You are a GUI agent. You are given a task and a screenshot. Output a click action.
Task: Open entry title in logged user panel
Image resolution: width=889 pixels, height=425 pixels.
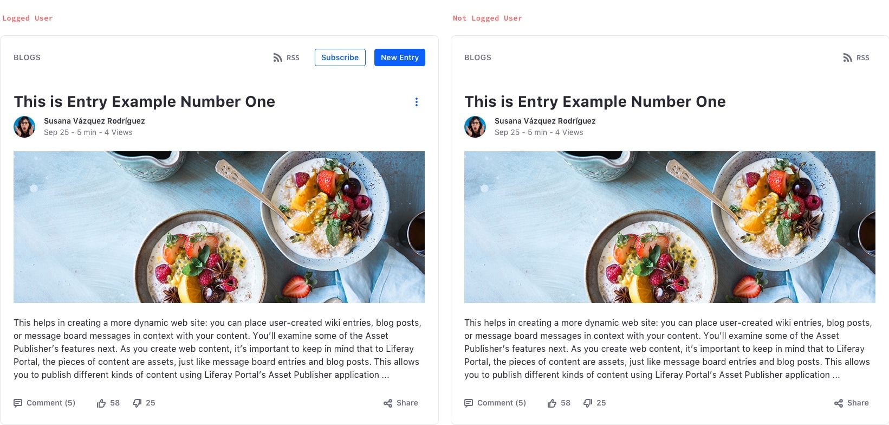pos(144,102)
